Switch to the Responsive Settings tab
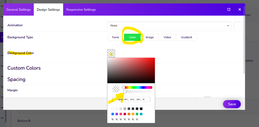The width and height of the screenshot is (259, 127). coord(81,10)
